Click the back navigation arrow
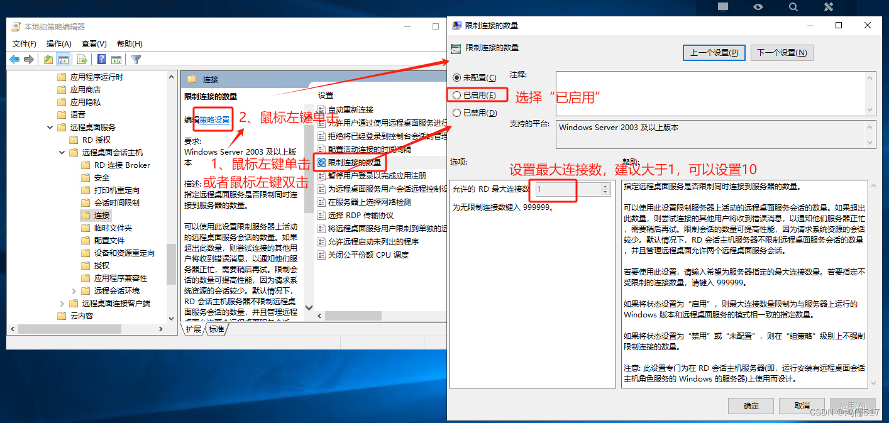Image resolution: width=889 pixels, height=423 pixels. [14, 58]
